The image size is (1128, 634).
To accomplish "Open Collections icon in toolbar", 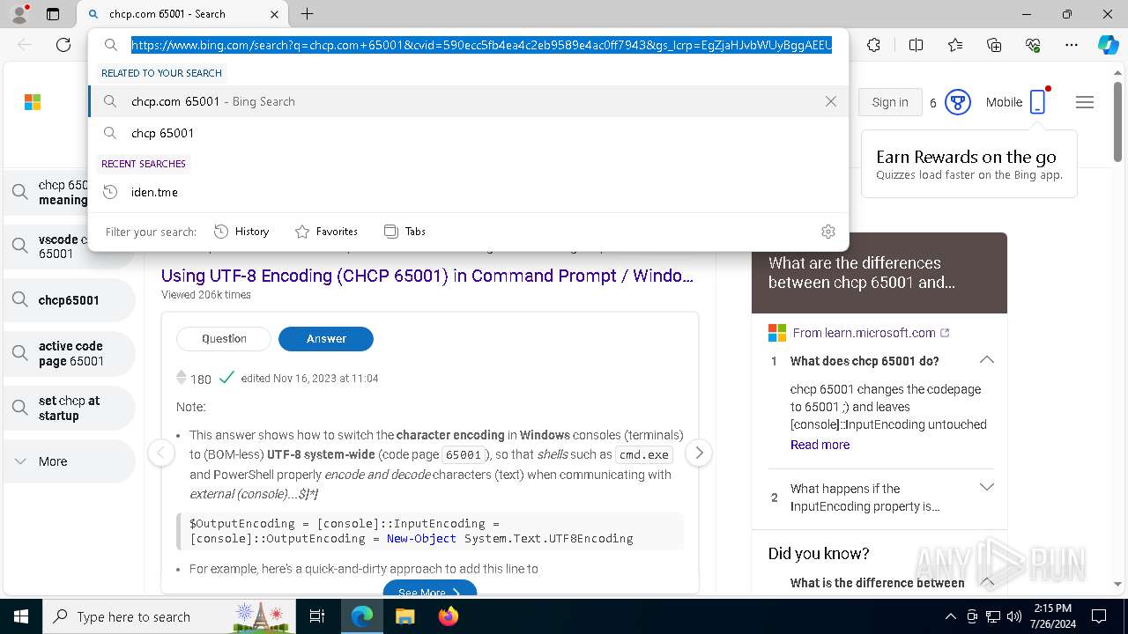I will pos(994,45).
